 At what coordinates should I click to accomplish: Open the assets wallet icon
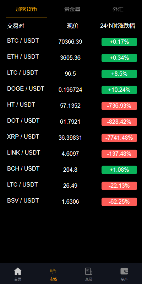(124, 271)
